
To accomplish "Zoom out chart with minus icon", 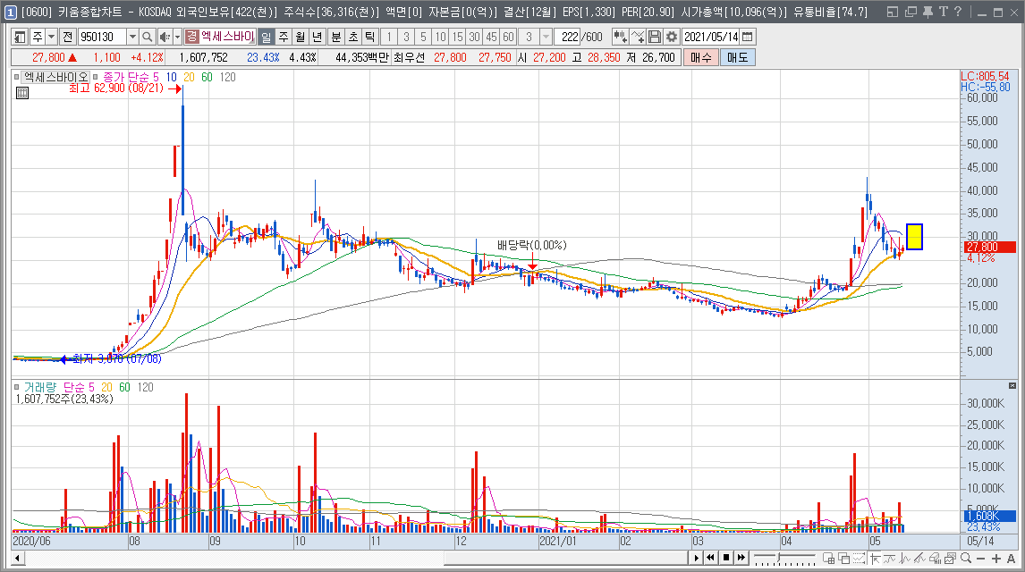I will [980, 559].
